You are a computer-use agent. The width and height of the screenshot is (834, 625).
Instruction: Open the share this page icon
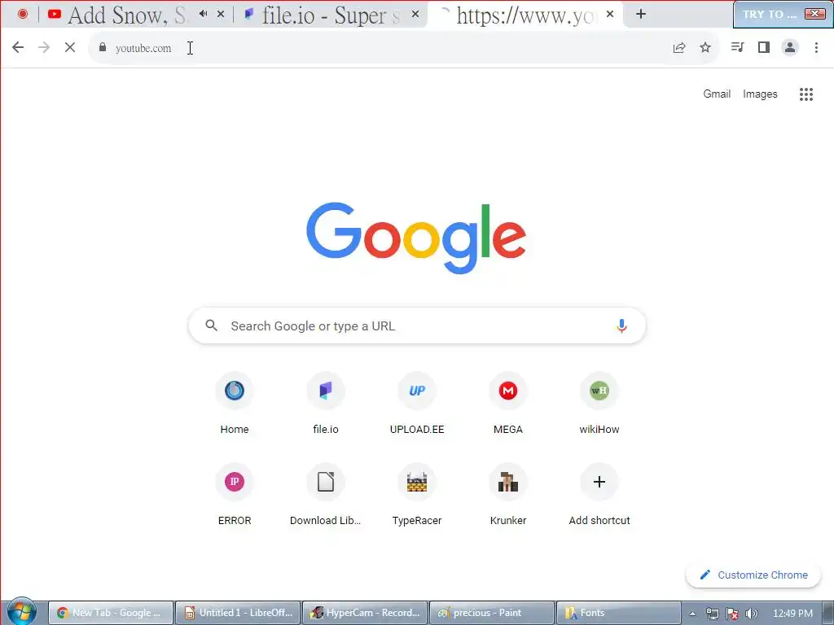click(679, 47)
